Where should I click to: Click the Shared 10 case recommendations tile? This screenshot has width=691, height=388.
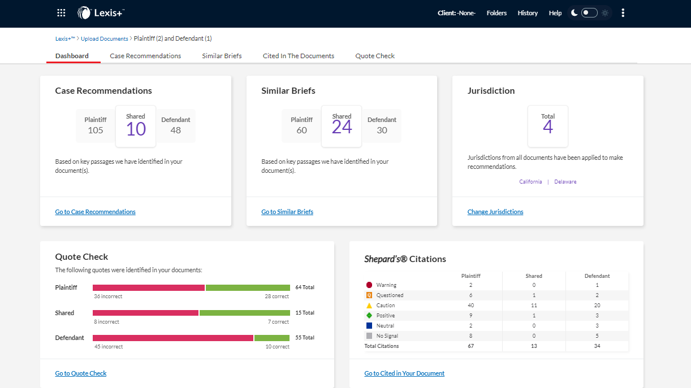click(x=136, y=126)
